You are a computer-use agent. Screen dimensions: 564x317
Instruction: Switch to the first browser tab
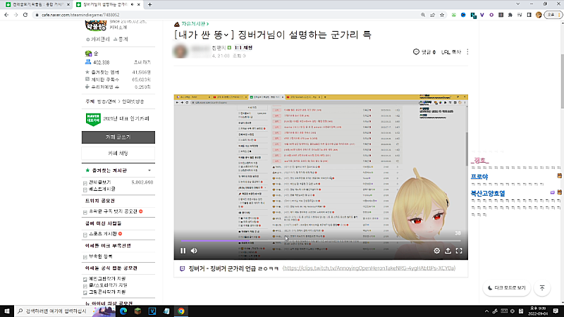pyautogui.click(x=35, y=4)
